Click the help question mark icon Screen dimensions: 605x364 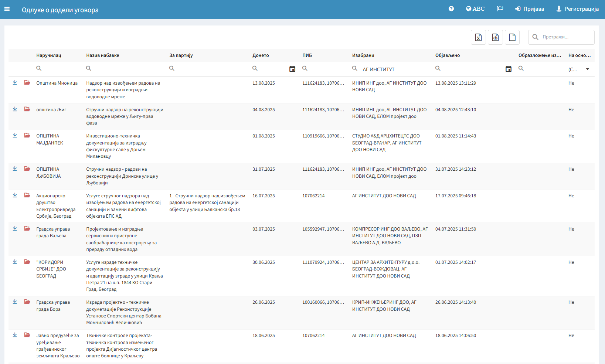[x=451, y=9]
